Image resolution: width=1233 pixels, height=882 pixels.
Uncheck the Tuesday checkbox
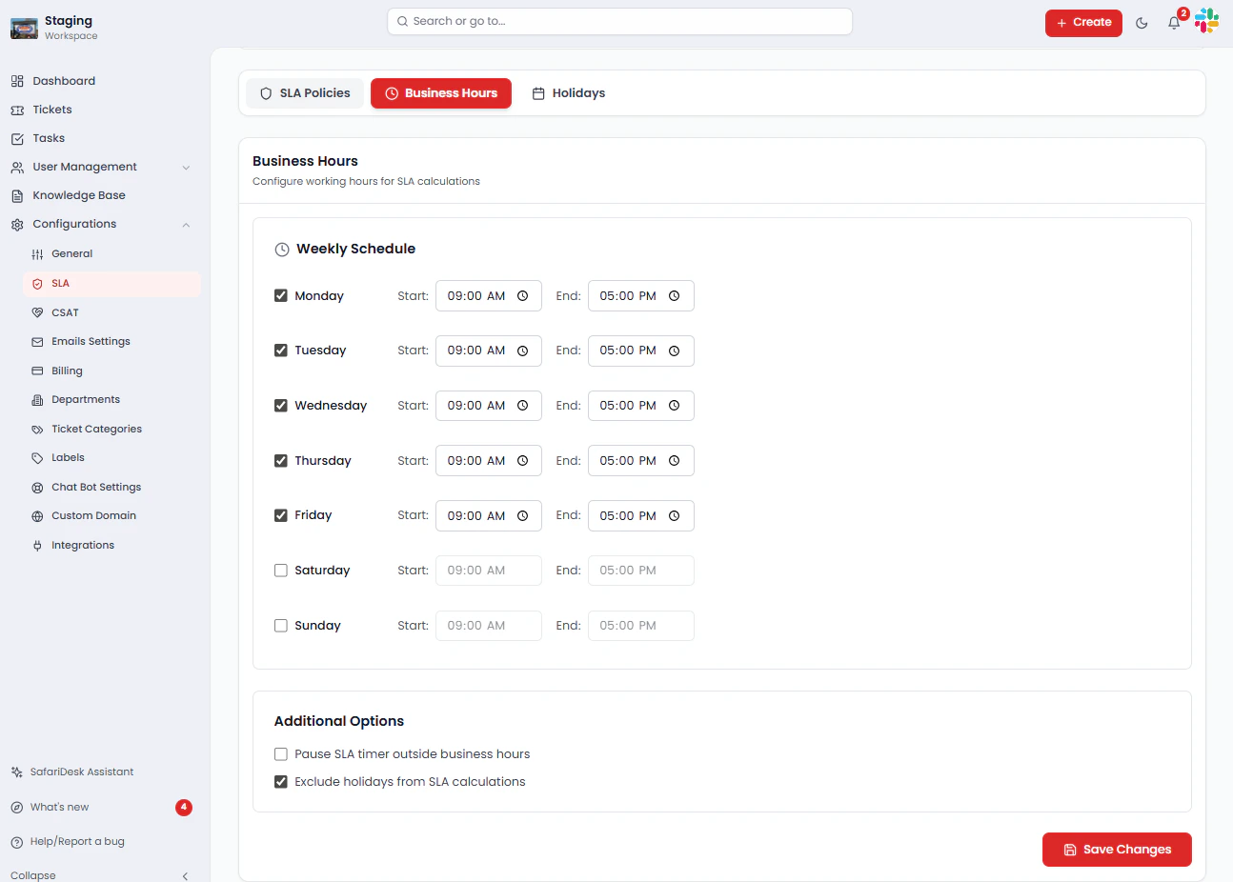(x=281, y=351)
